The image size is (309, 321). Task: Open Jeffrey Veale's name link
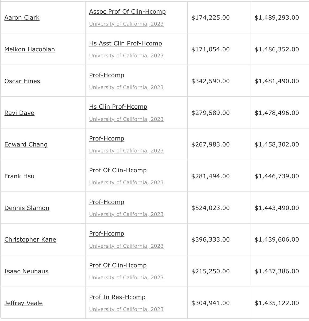click(24, 303)
